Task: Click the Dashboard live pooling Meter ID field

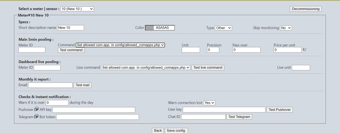Action: [47, 67]
